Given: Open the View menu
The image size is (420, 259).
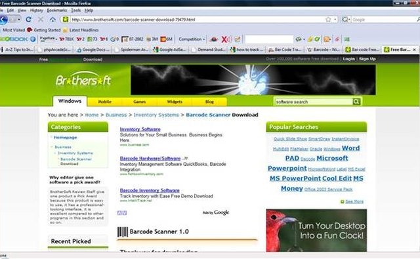Looking at the screenshot, I should point(22,10).
